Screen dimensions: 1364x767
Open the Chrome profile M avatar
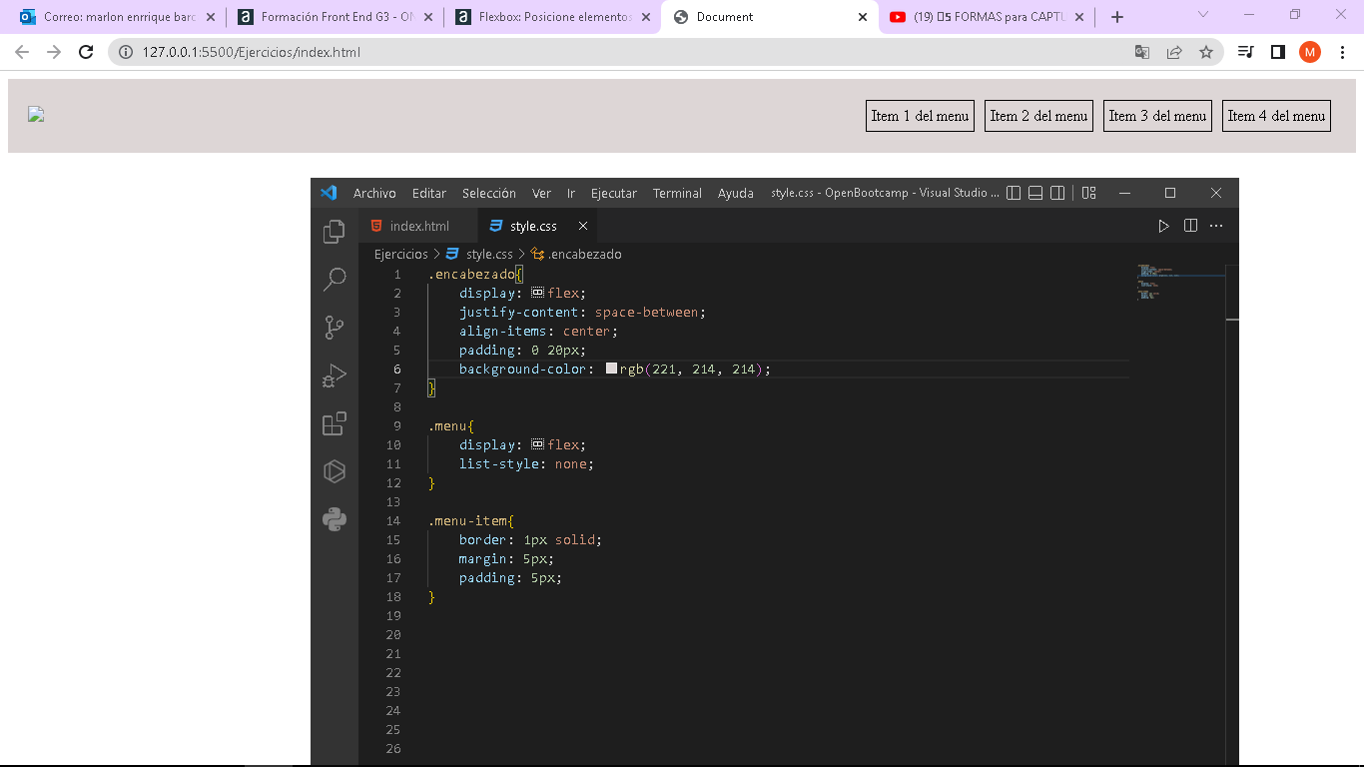(x=1310, y=52)
